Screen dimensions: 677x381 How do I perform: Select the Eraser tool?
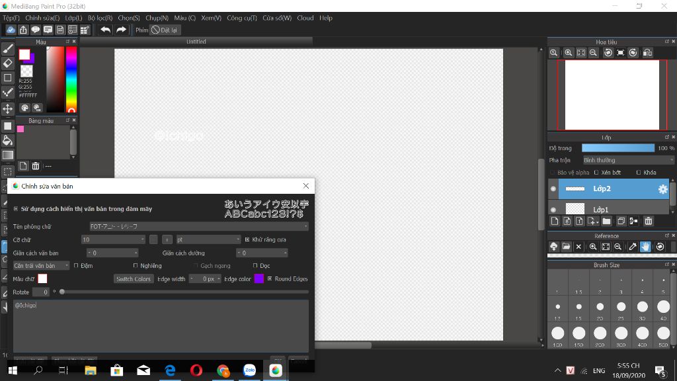[8, 63]
